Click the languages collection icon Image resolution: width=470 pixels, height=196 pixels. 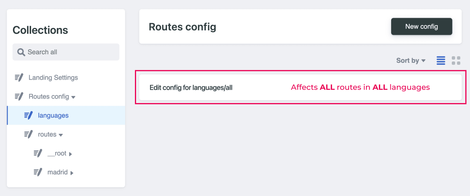click(28, 115)
